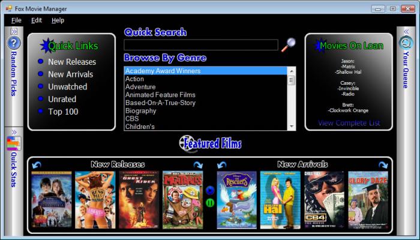420x240 pixels.
Task: Click -Clockwork Orange under Brett's loans
Action: pyautogui.click(x=348, y=110)
